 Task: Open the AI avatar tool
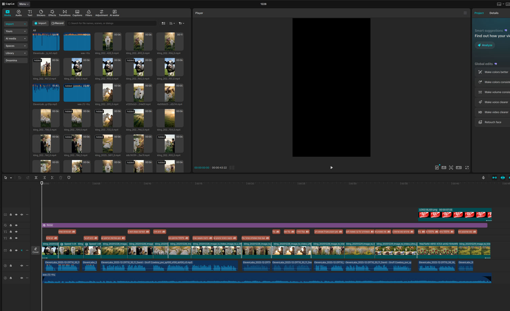[x=114, y=13]
